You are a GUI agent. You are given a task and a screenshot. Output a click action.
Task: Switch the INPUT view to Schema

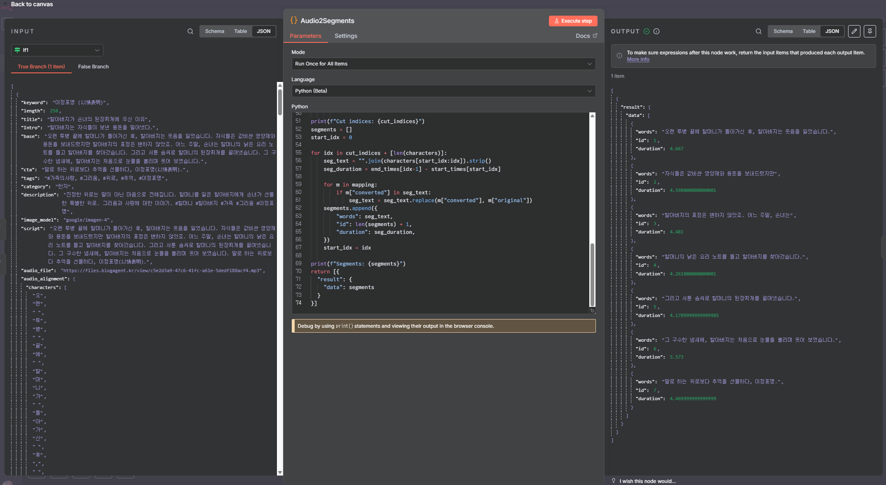pos(214,31)
